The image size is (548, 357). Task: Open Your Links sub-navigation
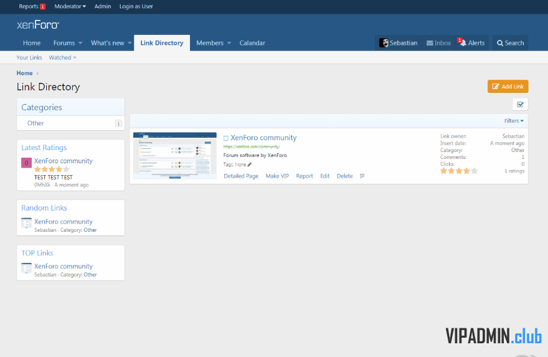(x=29, y=58)
